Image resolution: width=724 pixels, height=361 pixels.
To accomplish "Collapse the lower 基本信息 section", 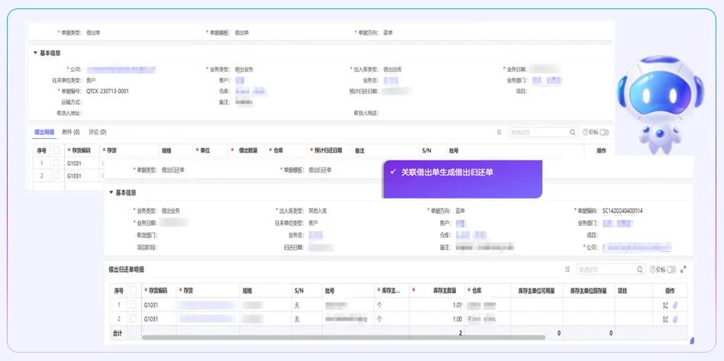I will click(111, 192).
